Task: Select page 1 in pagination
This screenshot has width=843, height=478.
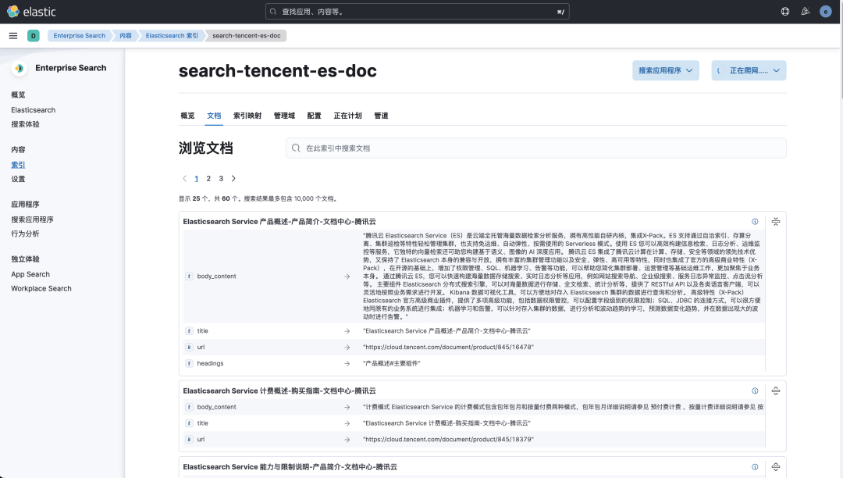Action: (196, 179)
